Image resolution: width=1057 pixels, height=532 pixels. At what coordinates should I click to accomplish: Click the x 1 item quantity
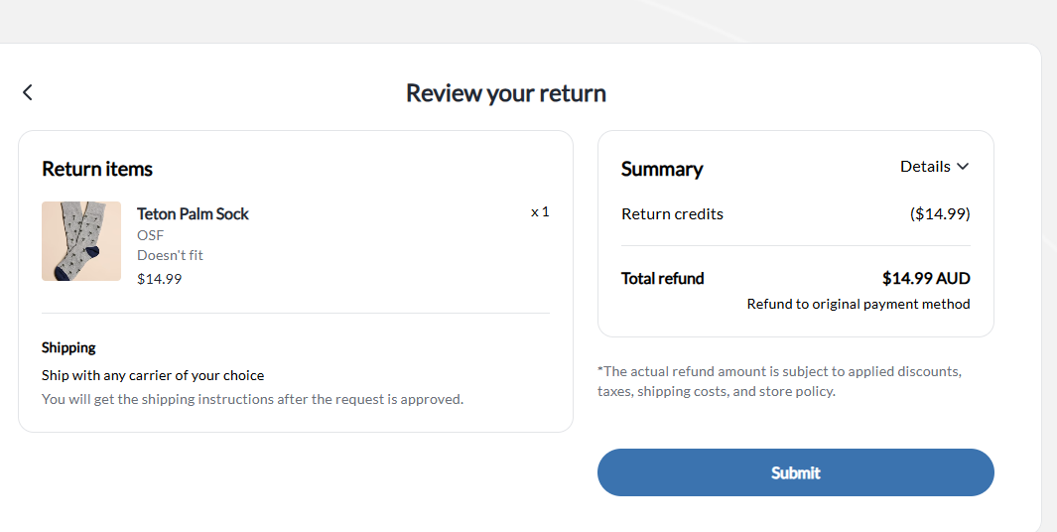(x=540, y=211)
